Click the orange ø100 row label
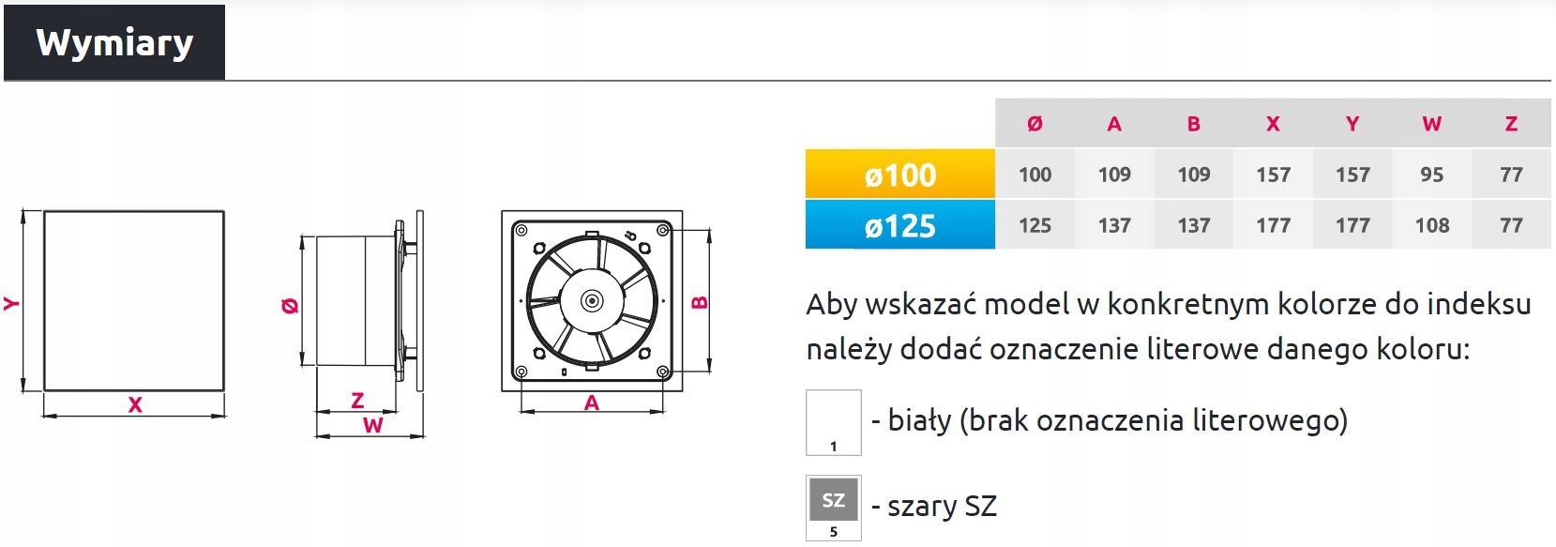Viewport: 1556px width, 547px height. point(899,175)
